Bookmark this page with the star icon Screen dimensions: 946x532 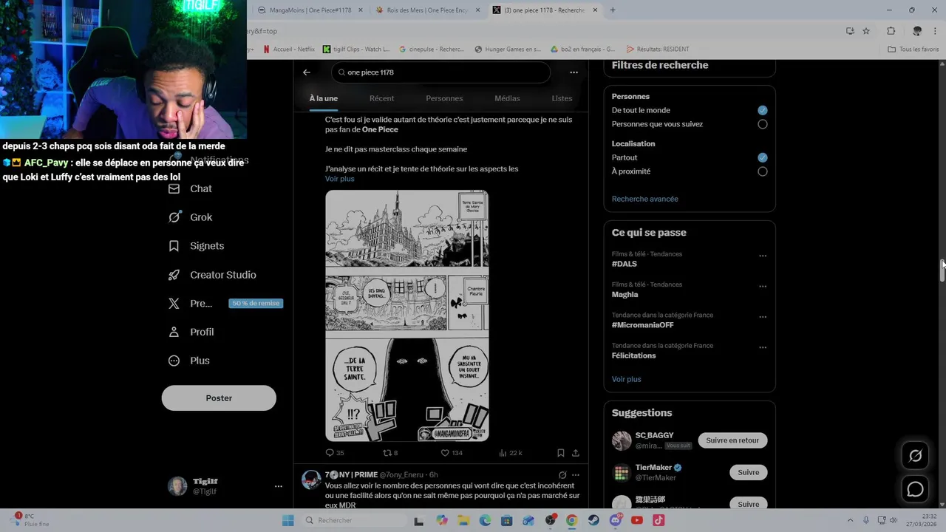point(866,31)
